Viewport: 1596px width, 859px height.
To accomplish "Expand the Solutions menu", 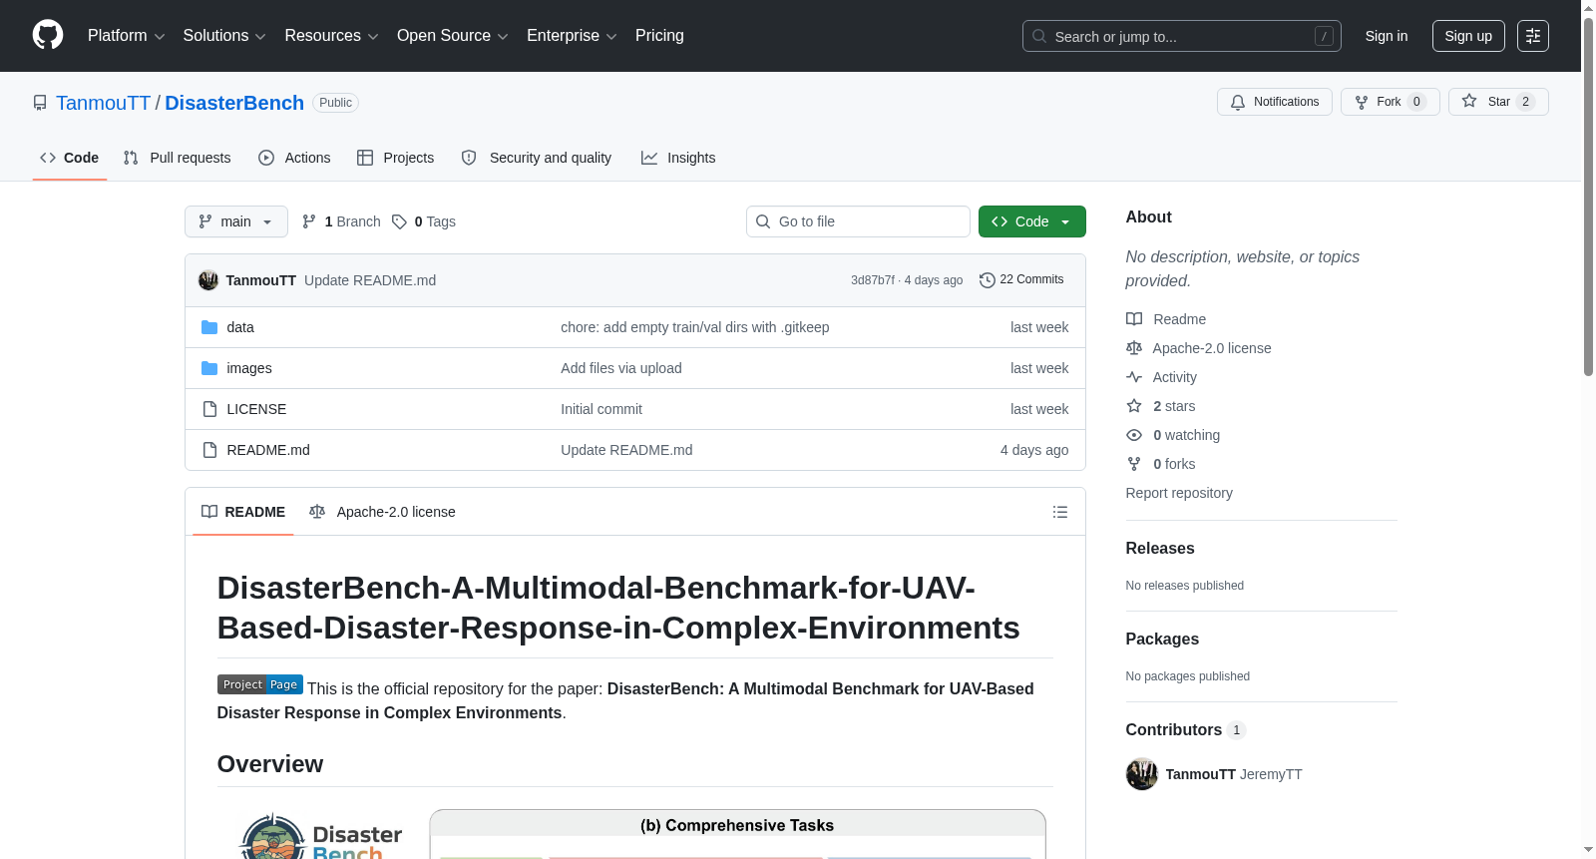I will pos(224,36).
